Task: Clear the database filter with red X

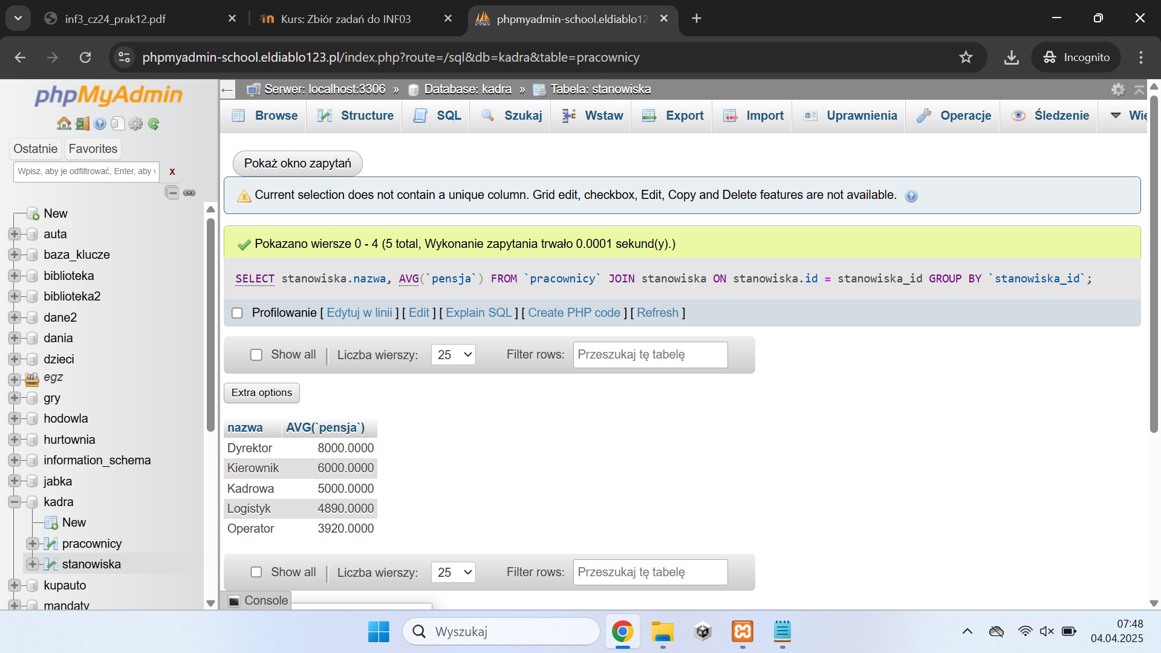Action: [x=172, y=172]
